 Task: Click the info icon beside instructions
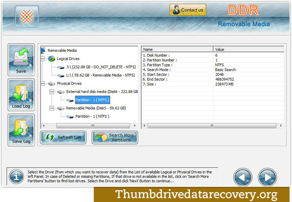click(x=16, y=177)
